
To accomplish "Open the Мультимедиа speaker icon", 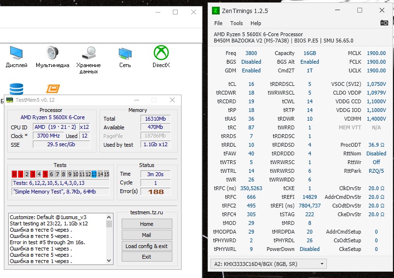I will pyautogui.click(x=52, y=53).
